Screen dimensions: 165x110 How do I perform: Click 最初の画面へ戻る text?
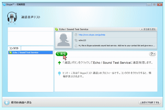(21, 102)
